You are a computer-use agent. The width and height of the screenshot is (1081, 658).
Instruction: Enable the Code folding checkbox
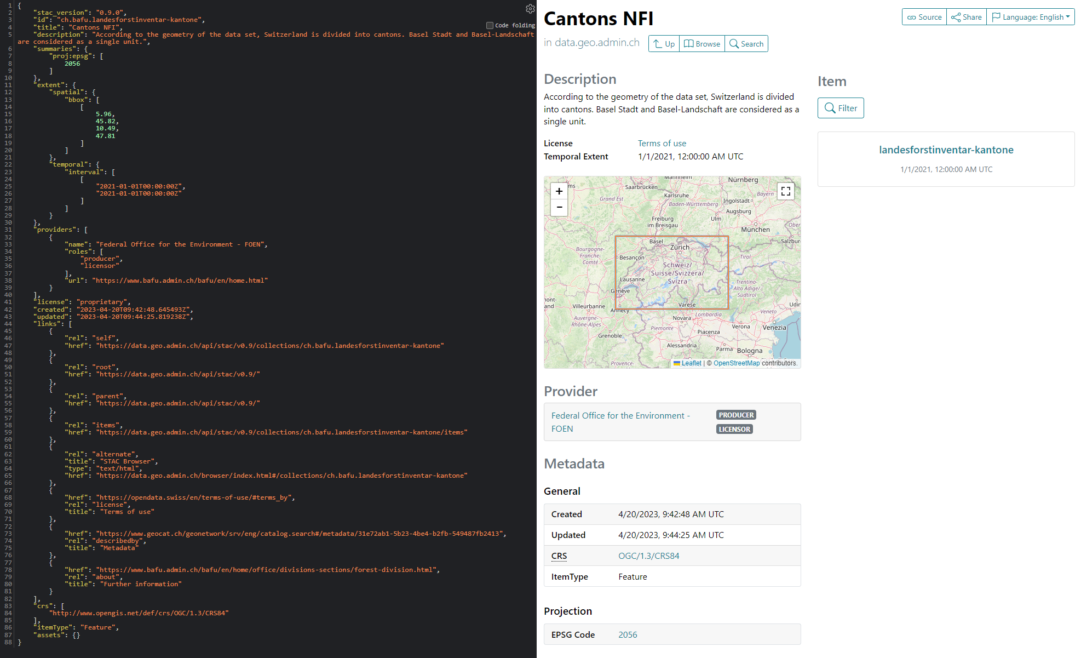click(490, 25)
